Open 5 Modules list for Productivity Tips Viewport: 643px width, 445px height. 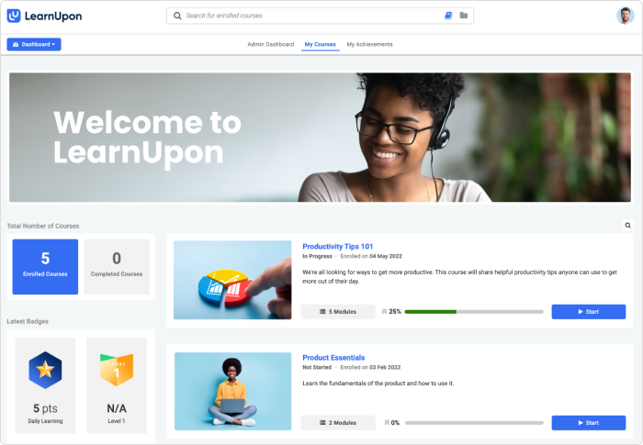338,312
